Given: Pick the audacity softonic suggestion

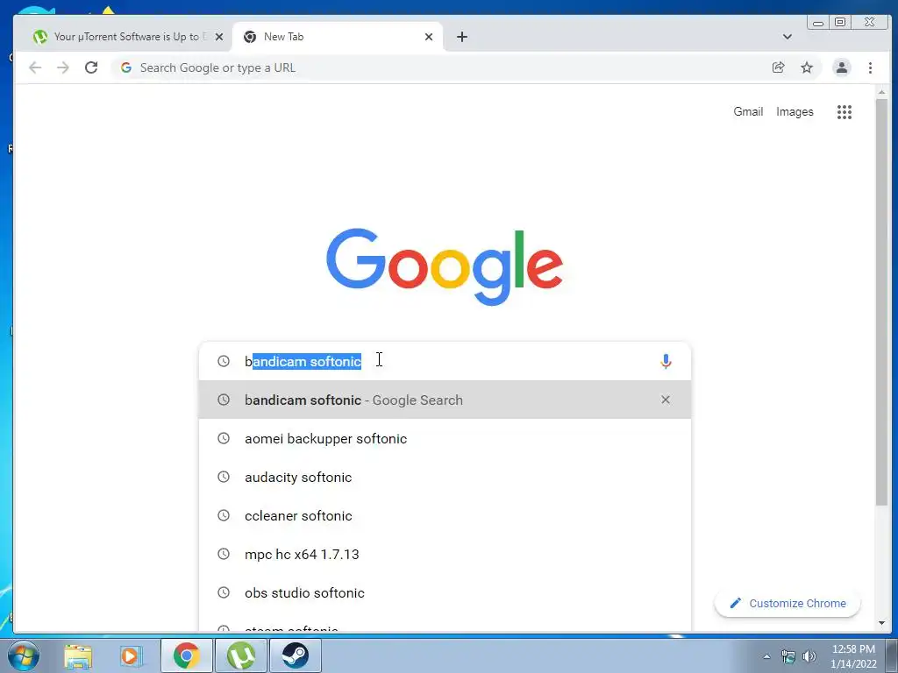Looking at the screenshot, I should coord(445,477).
